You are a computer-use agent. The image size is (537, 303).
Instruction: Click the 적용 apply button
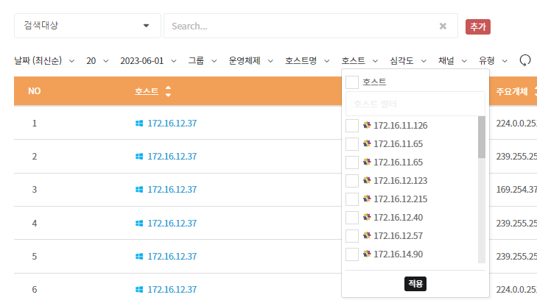click(x=415, y=283)
